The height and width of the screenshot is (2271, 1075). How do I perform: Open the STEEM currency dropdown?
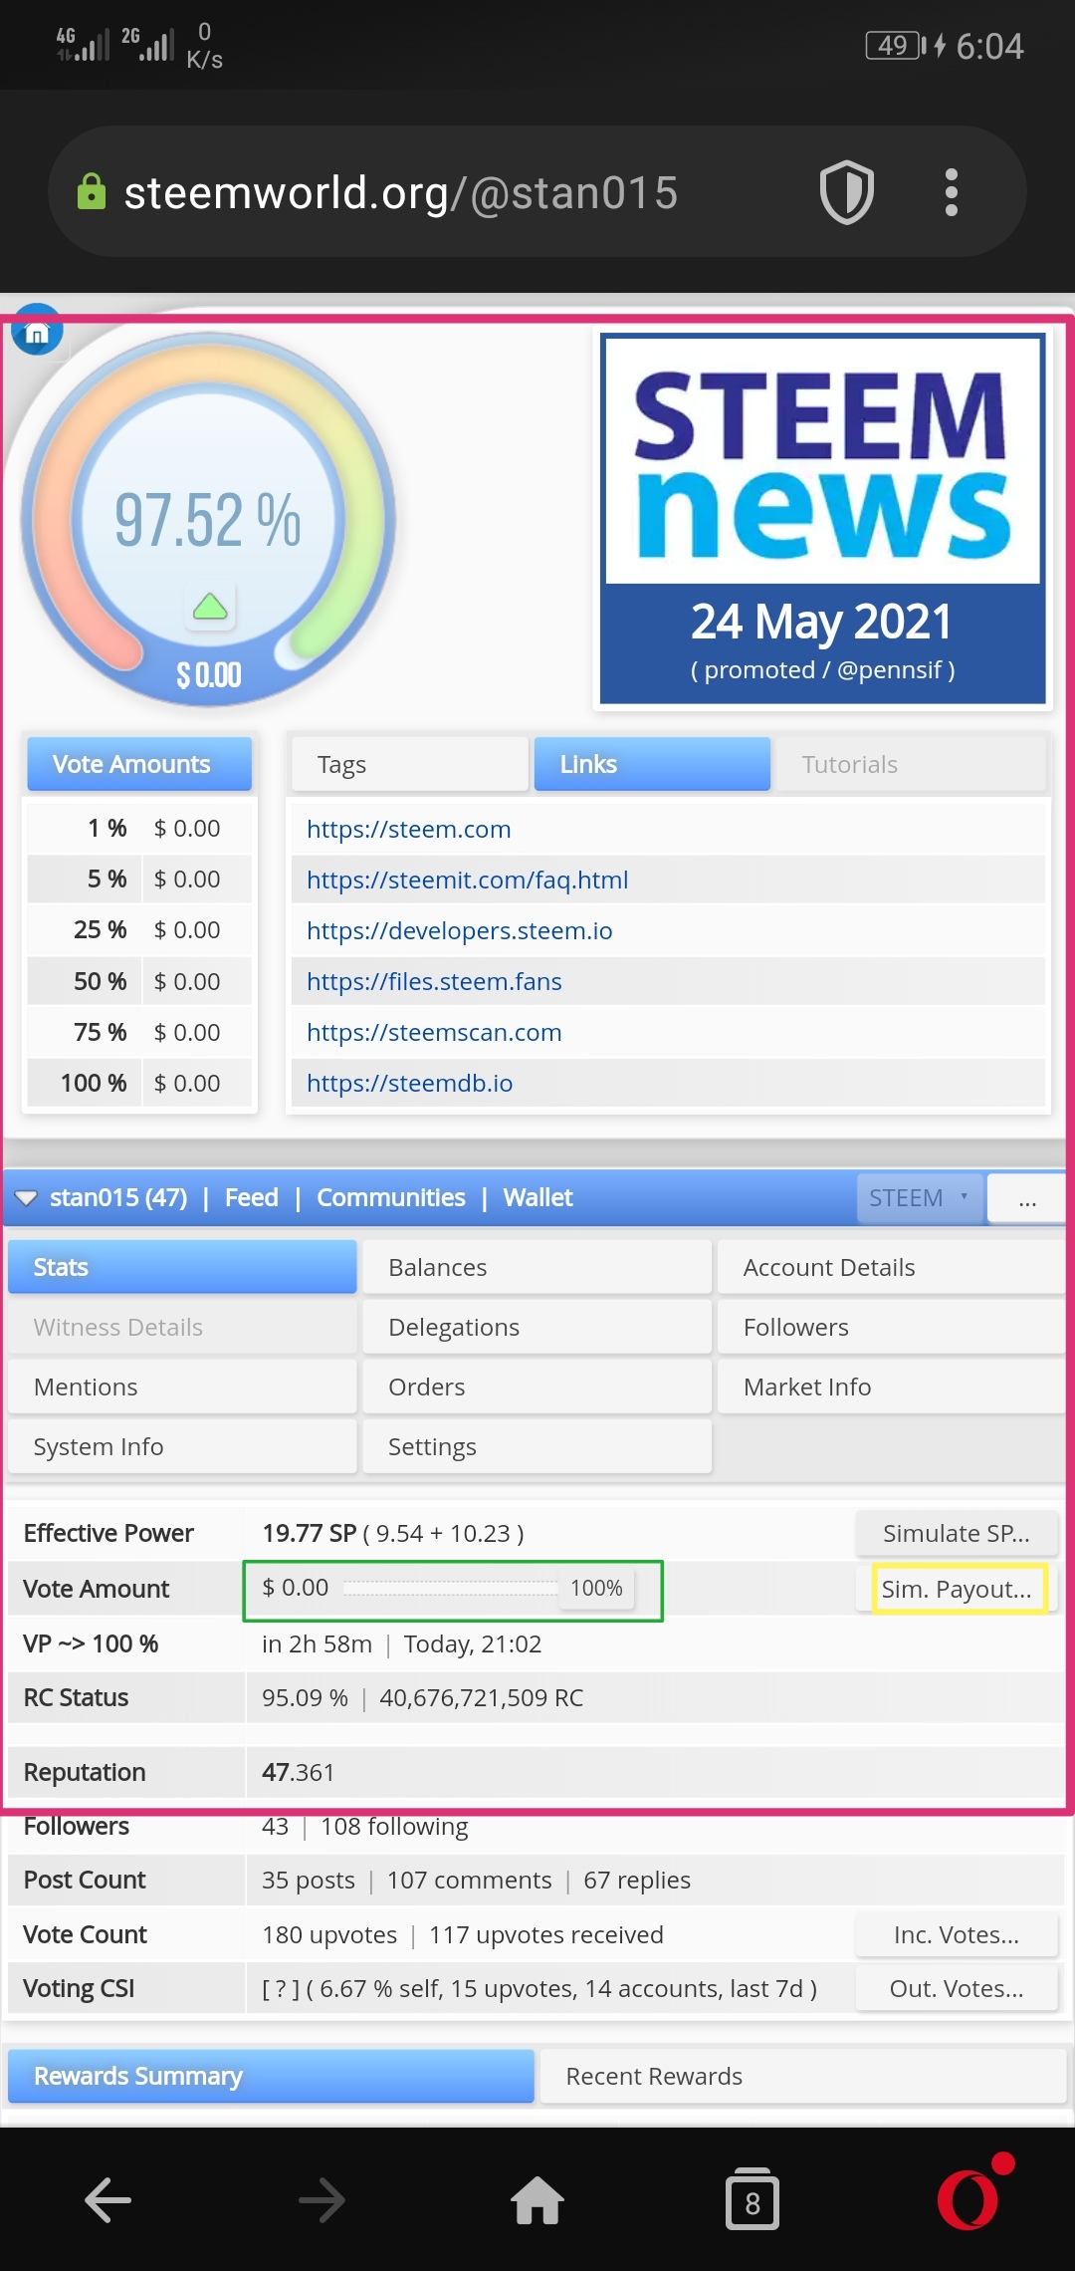tap(919, 1197)
